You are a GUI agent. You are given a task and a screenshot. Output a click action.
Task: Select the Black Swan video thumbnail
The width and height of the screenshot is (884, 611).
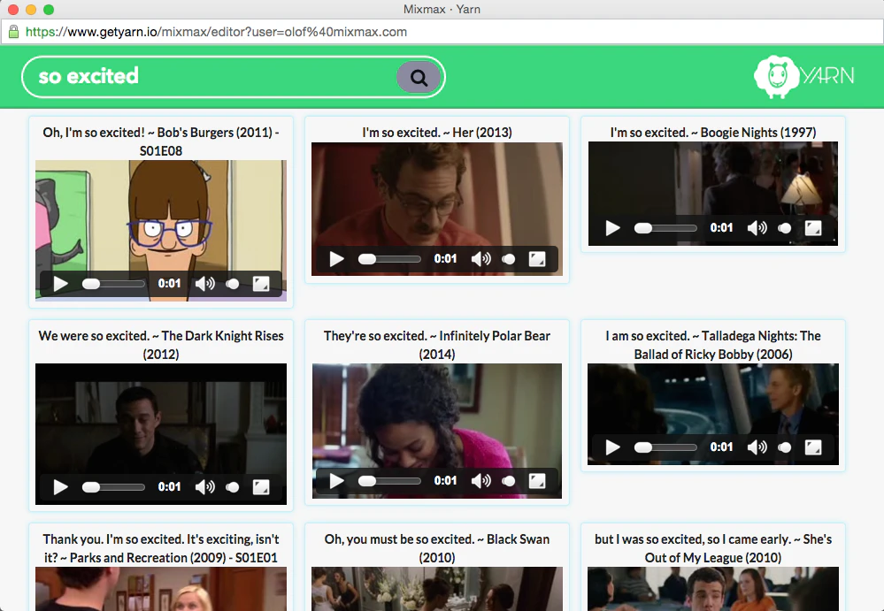[437, 589]
